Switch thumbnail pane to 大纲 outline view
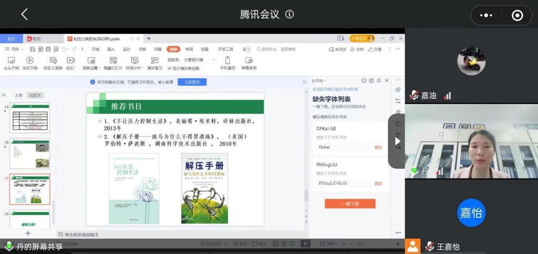Viewport: 538px width, 254px height. [19, 96]
